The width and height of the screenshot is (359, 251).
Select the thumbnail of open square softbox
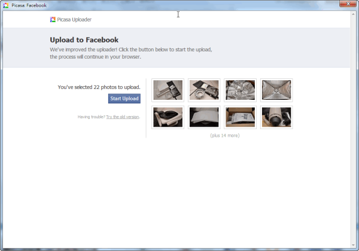click(x=276, y=90)
